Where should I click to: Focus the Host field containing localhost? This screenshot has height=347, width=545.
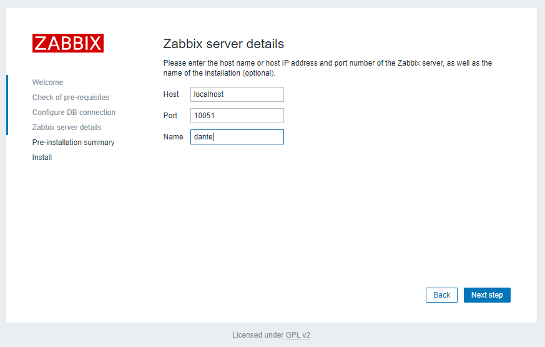point(237,94)
